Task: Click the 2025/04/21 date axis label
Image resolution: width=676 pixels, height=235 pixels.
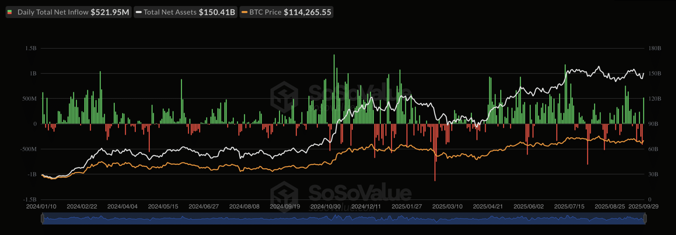Action: pos(488,206)
